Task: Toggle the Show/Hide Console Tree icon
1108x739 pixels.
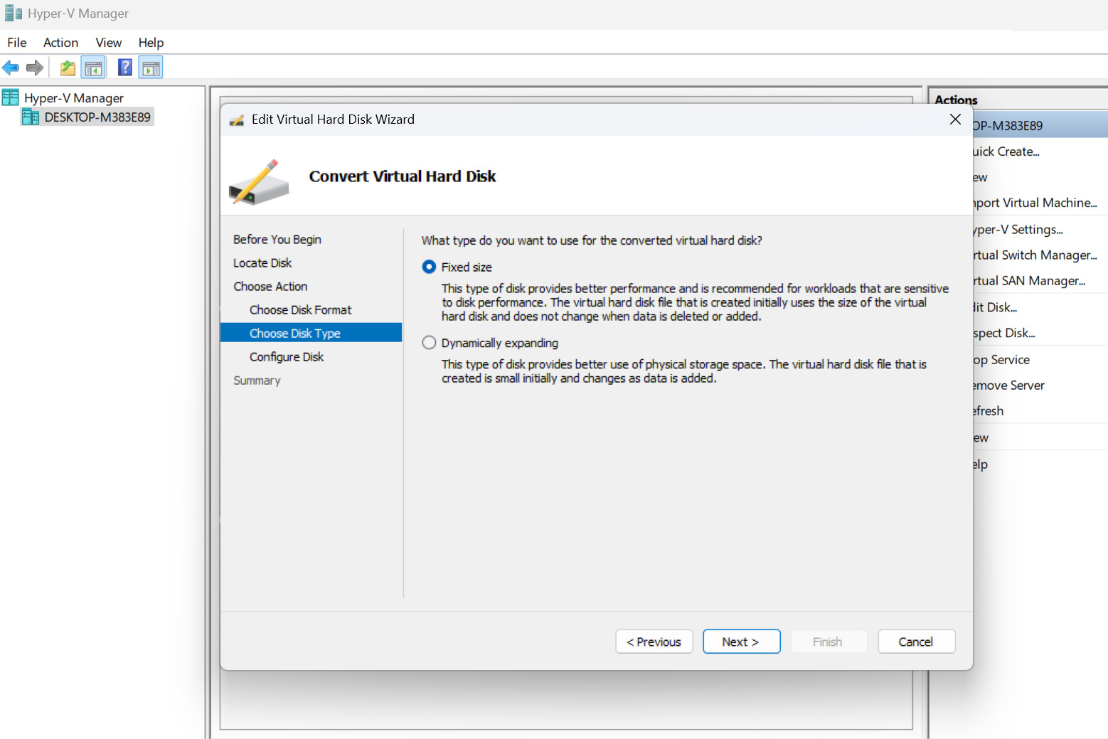Action: point(93,68)
